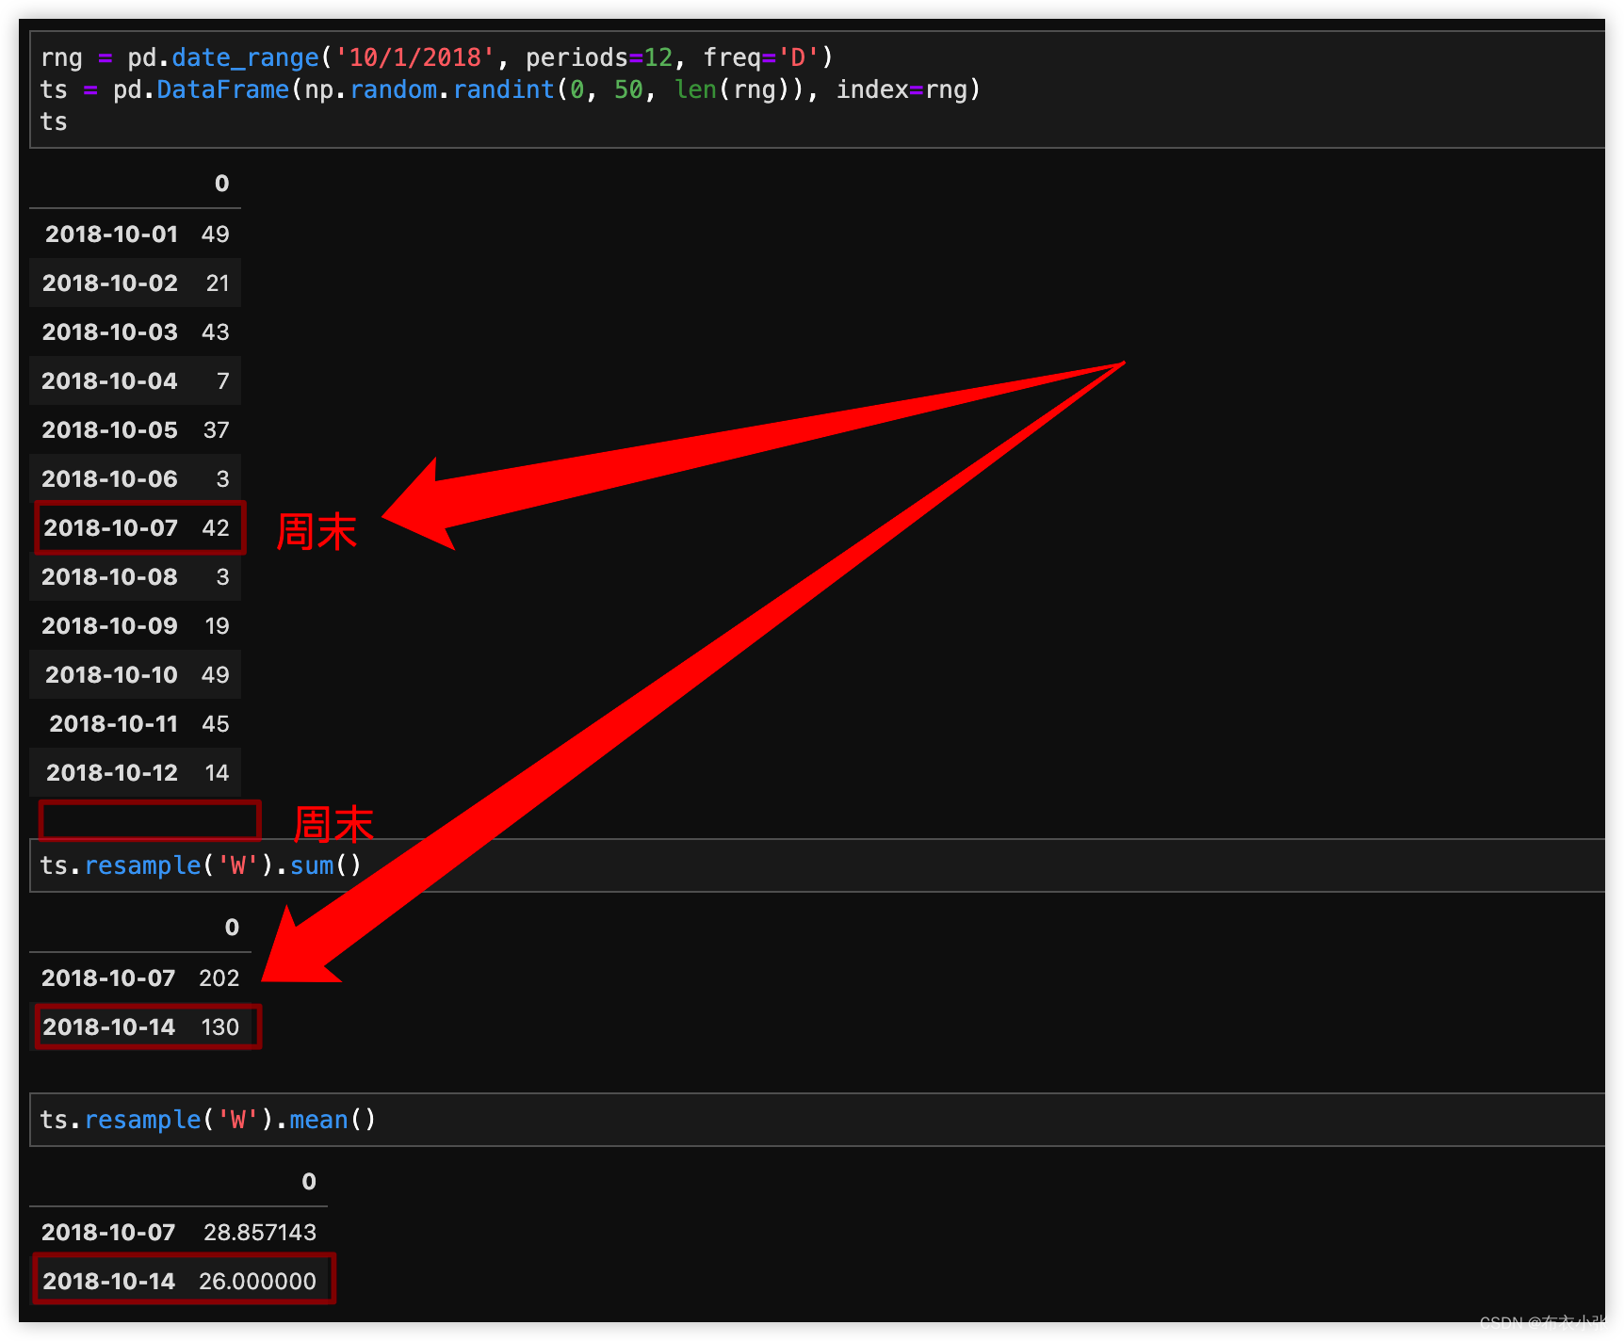Viewport: 1624px width, 1341px height.
Task: Click the randint function name in code
Action: tap(504, 89)
